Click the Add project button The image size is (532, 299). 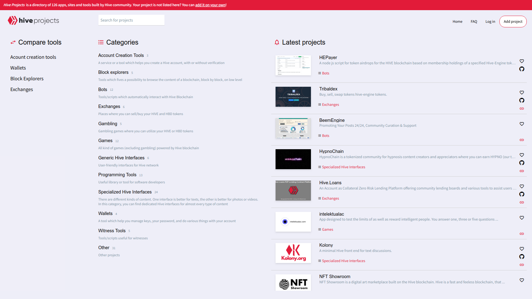click(x=513, y=22)
